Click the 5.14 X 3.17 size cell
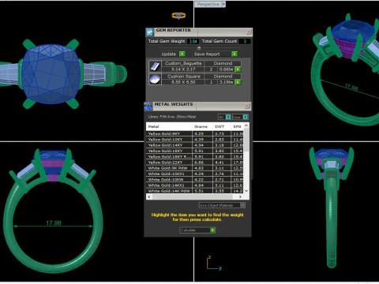This screenshot has width=379, height=284. tap(183, 69)
